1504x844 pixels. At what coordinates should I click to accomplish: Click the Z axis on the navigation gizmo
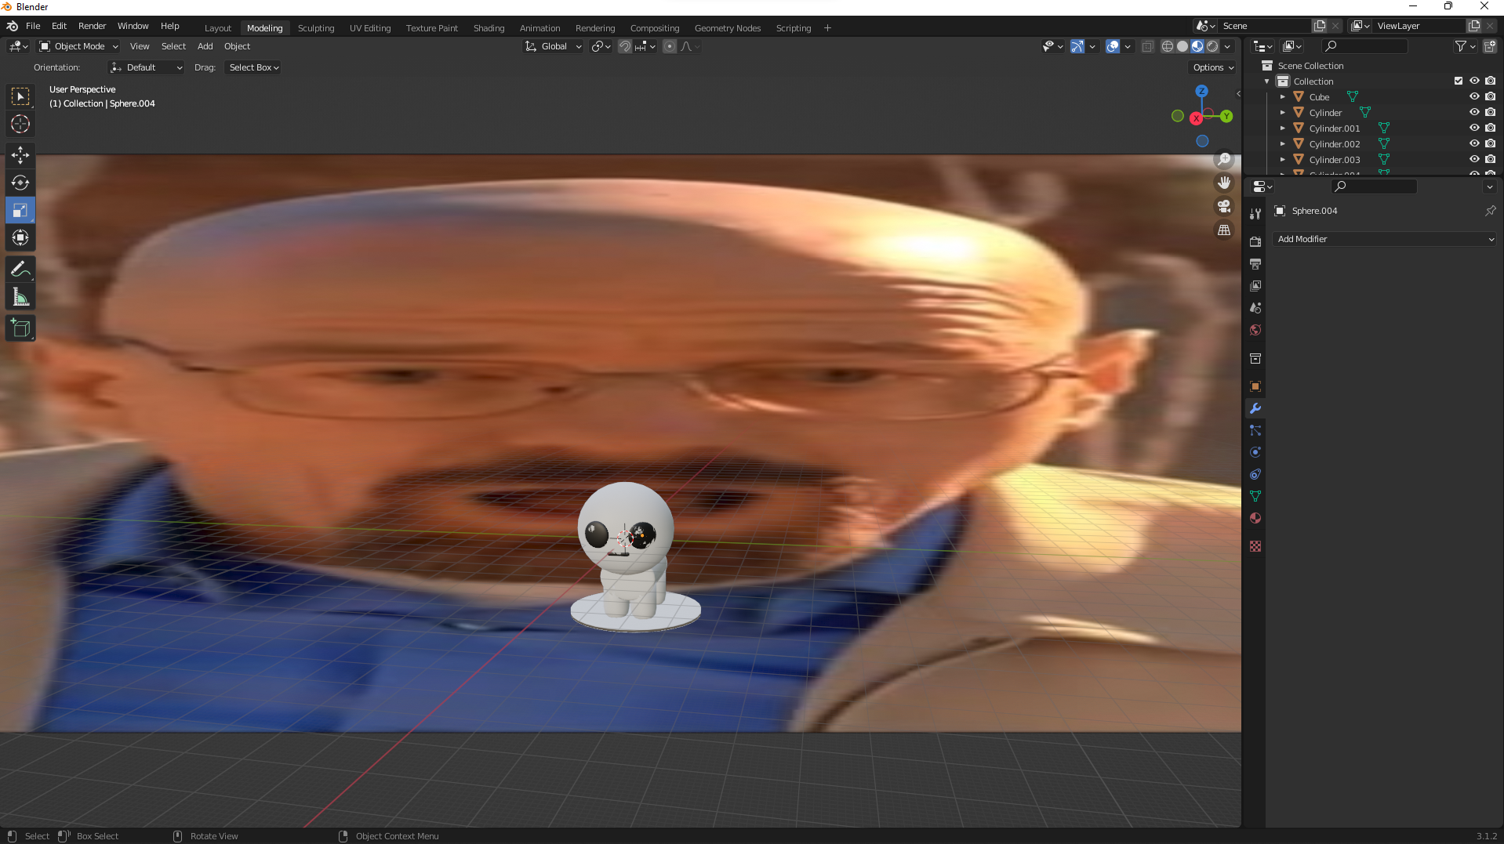click(x=1202, y=92)
